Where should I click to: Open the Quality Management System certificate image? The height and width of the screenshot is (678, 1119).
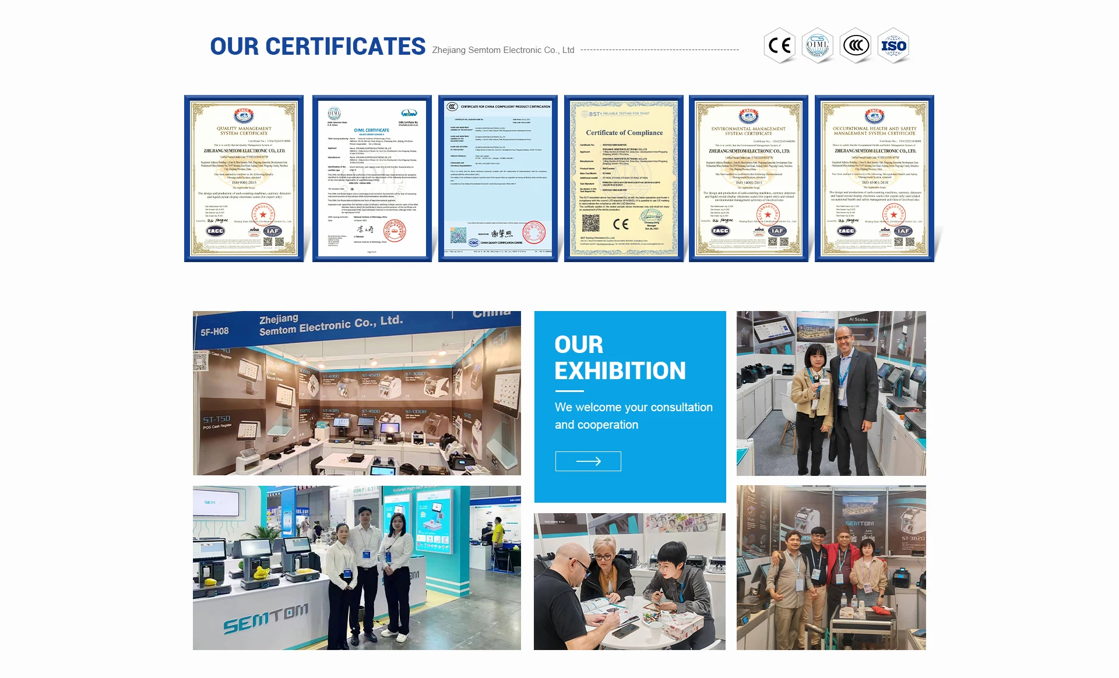tap(244, 178)
